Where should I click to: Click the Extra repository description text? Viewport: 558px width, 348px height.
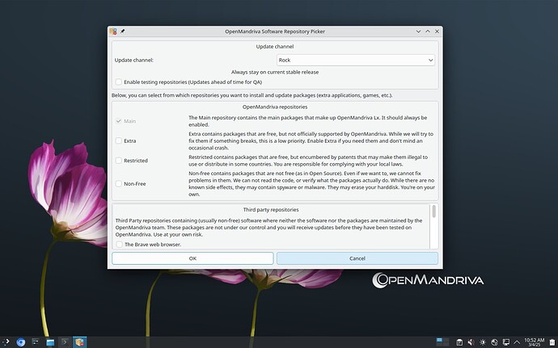311,140
